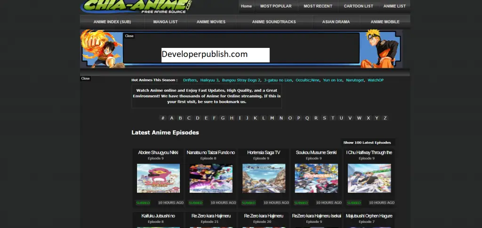The image size is (482, 228).
Task: Open Anime Movies section
Action: (x=211, y=22)
